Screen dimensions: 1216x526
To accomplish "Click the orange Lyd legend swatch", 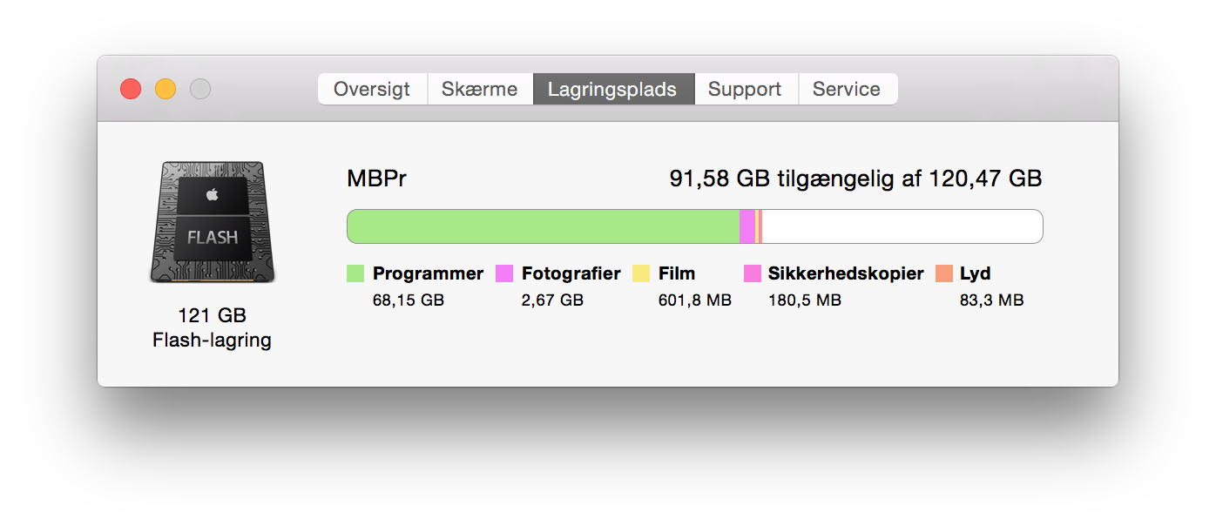I will point(944,273).
